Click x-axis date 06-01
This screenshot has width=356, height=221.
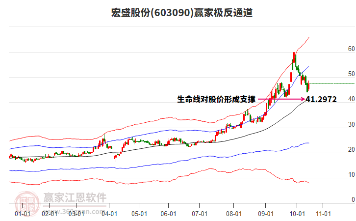169,214
